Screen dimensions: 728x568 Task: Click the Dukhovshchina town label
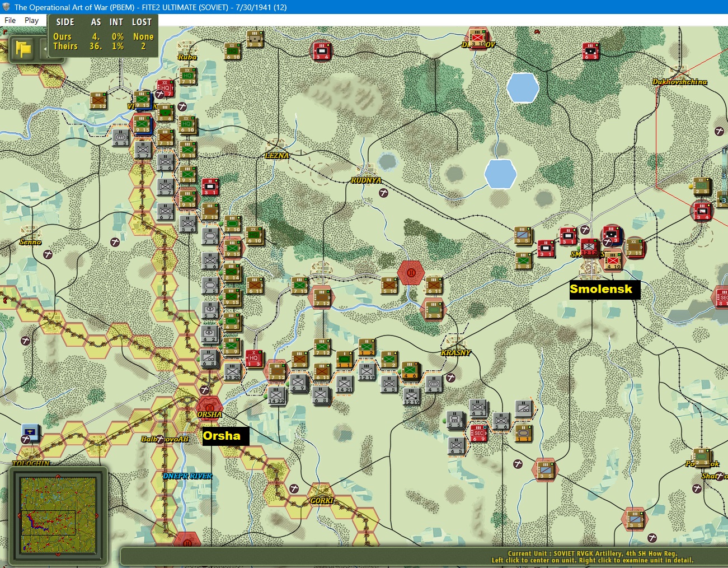[680, 82]
